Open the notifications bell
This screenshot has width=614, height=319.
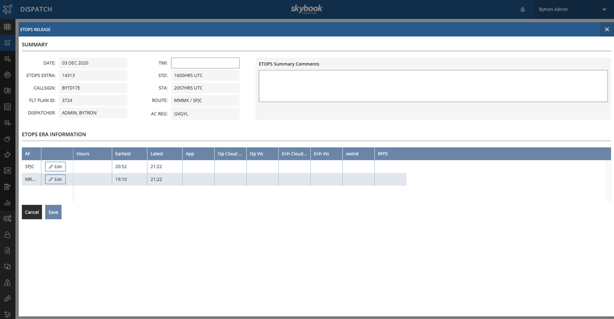tap(523, 9)
